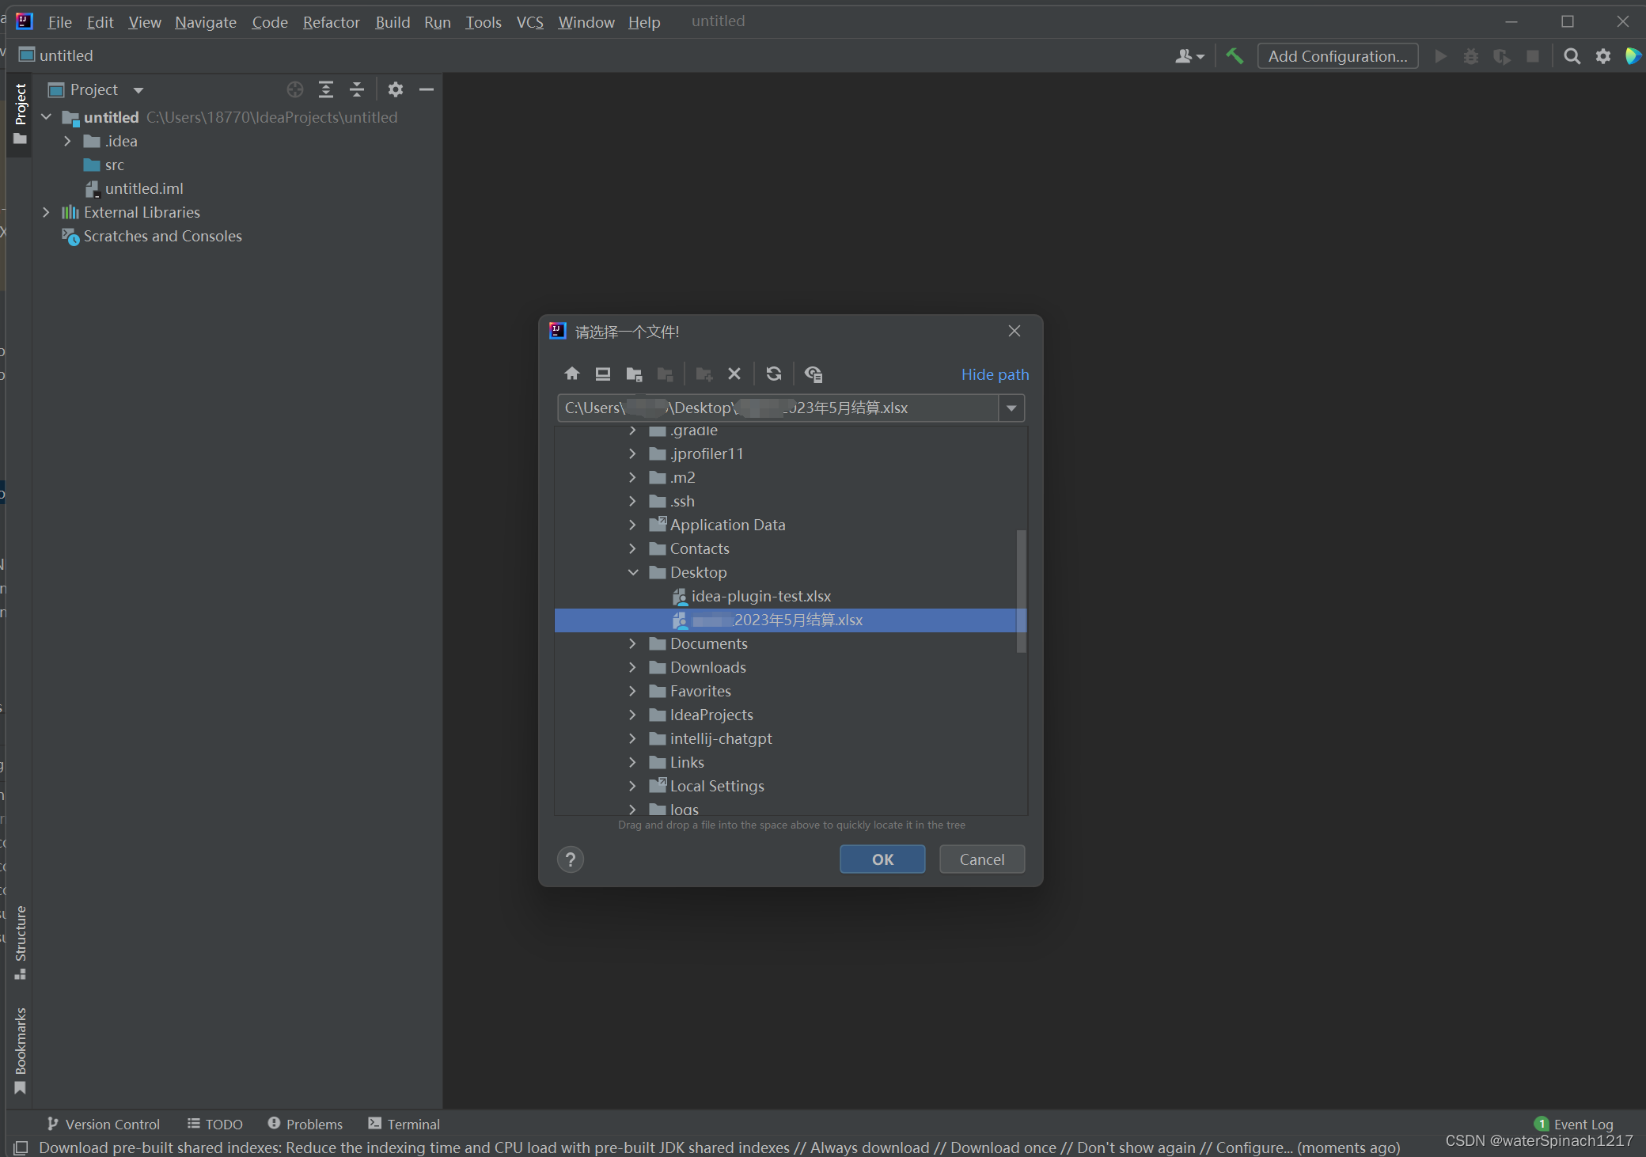Select idea-plugin-test.xlsx file
Screen dimensions: 1646x1157
pos(760,596)
